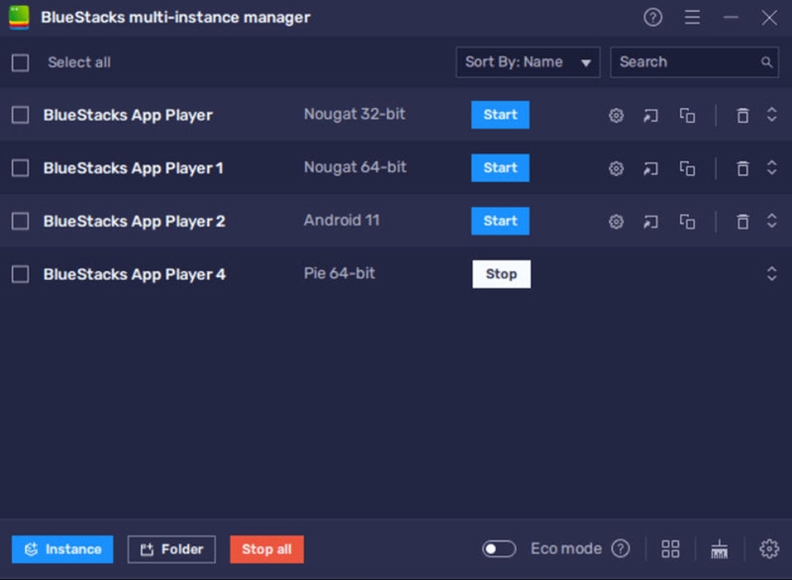The image size is (792, 580).
Task: Select BlueStacks App Player checkbox
Action: [x=20, y=115]
